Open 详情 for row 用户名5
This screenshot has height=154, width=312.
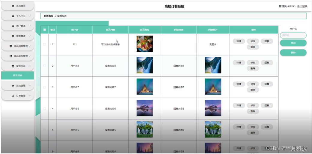click(x=239, y=127)
